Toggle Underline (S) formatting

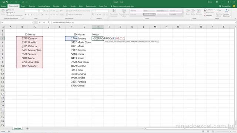[31, 14]
